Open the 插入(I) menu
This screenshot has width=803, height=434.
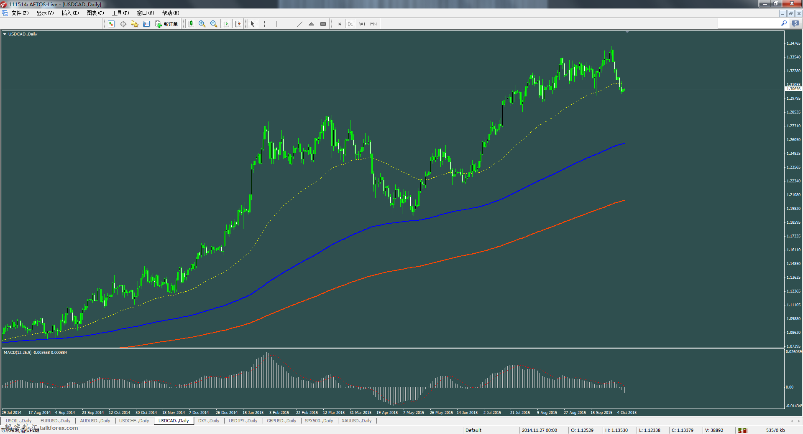point(70,13)
